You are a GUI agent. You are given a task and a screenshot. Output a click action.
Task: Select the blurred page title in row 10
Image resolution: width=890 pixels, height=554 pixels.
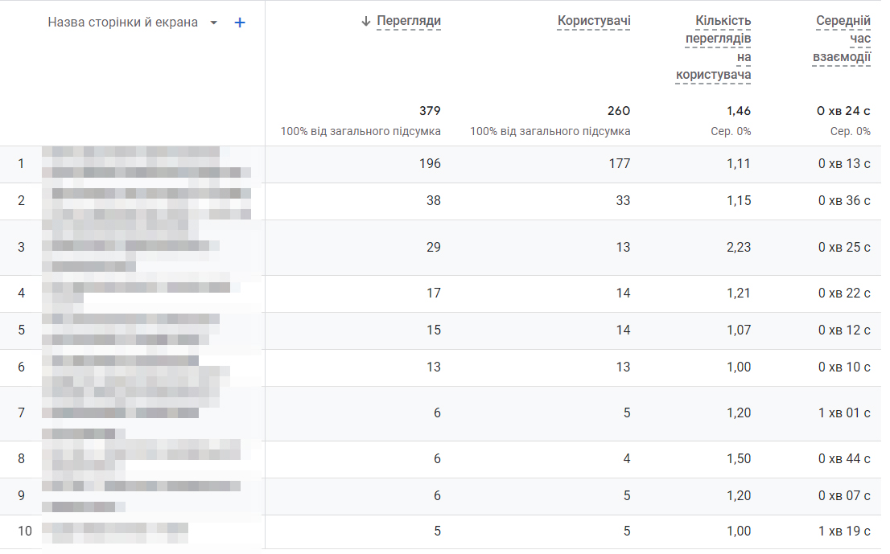(115, 530)
